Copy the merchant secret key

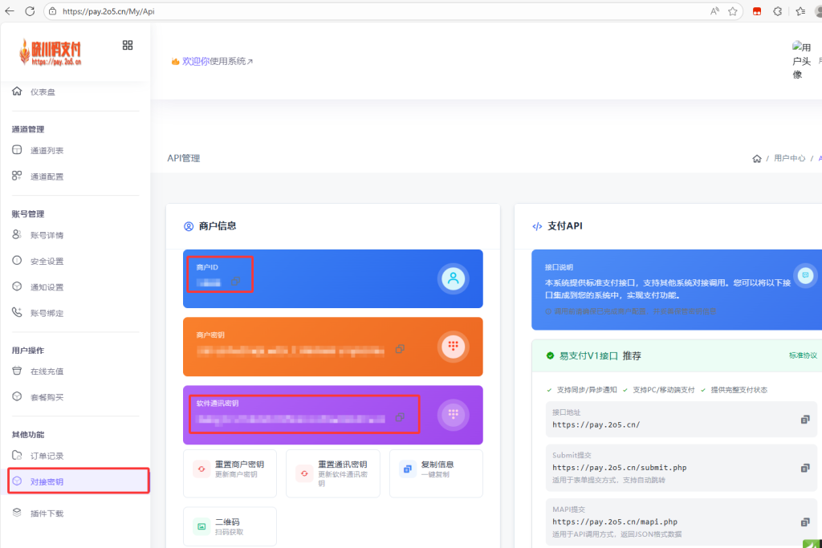click(x=400, y=349)
